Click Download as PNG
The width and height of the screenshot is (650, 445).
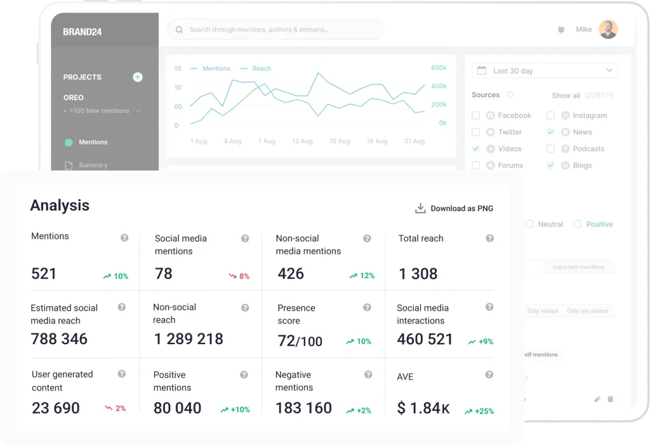454,208
